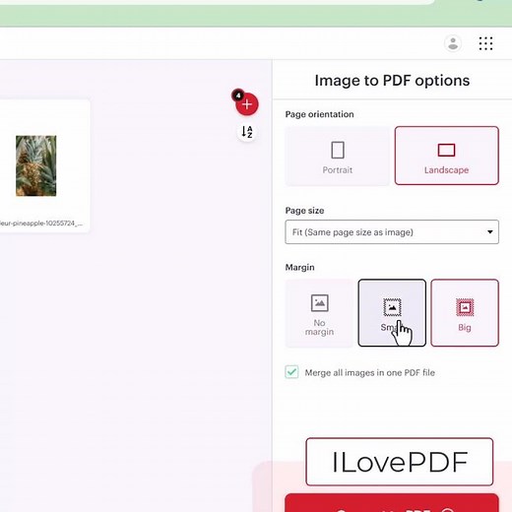Click the pineapple image file name
512x512 pixels.
pos(41,224)
